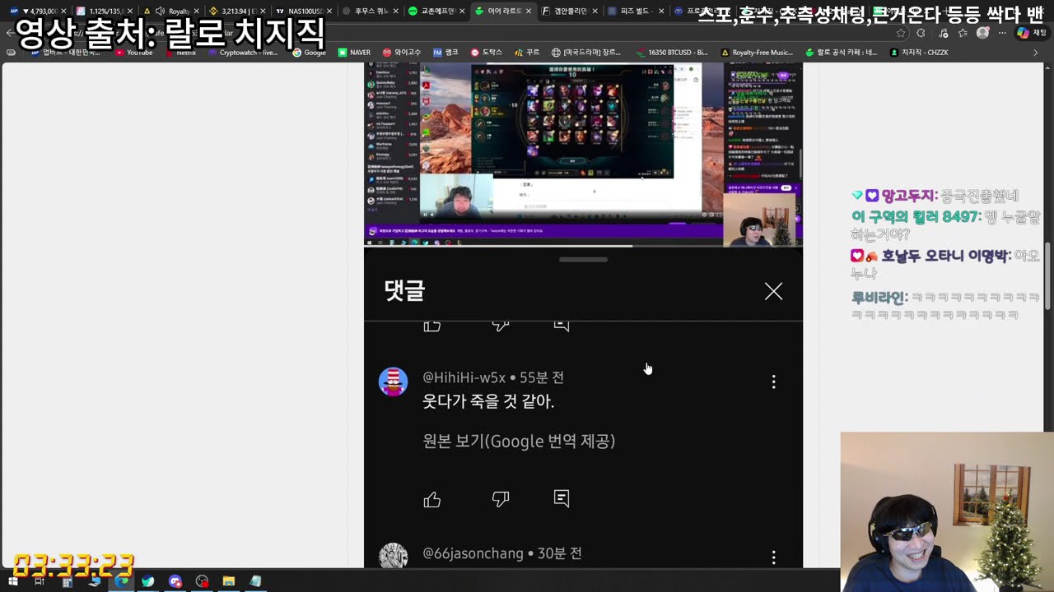Open the NAVER bookmark
The height and width of the screenshot is (592, 1054).
coord(354,52)
